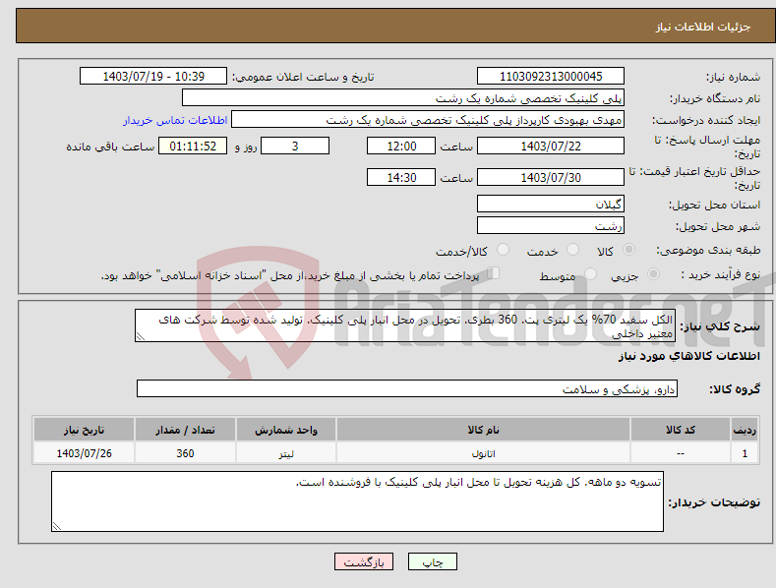Click the quantity cell 360
This screenshot has width=776, height=588.
point(185,453)
